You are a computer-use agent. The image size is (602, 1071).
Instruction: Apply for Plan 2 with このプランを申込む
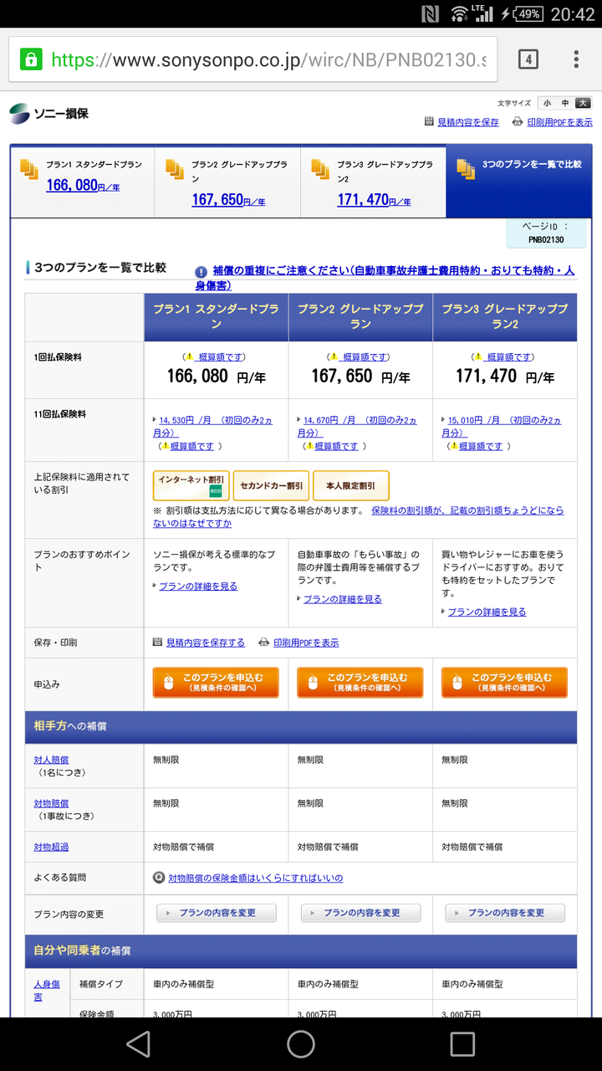pos(360,683)
